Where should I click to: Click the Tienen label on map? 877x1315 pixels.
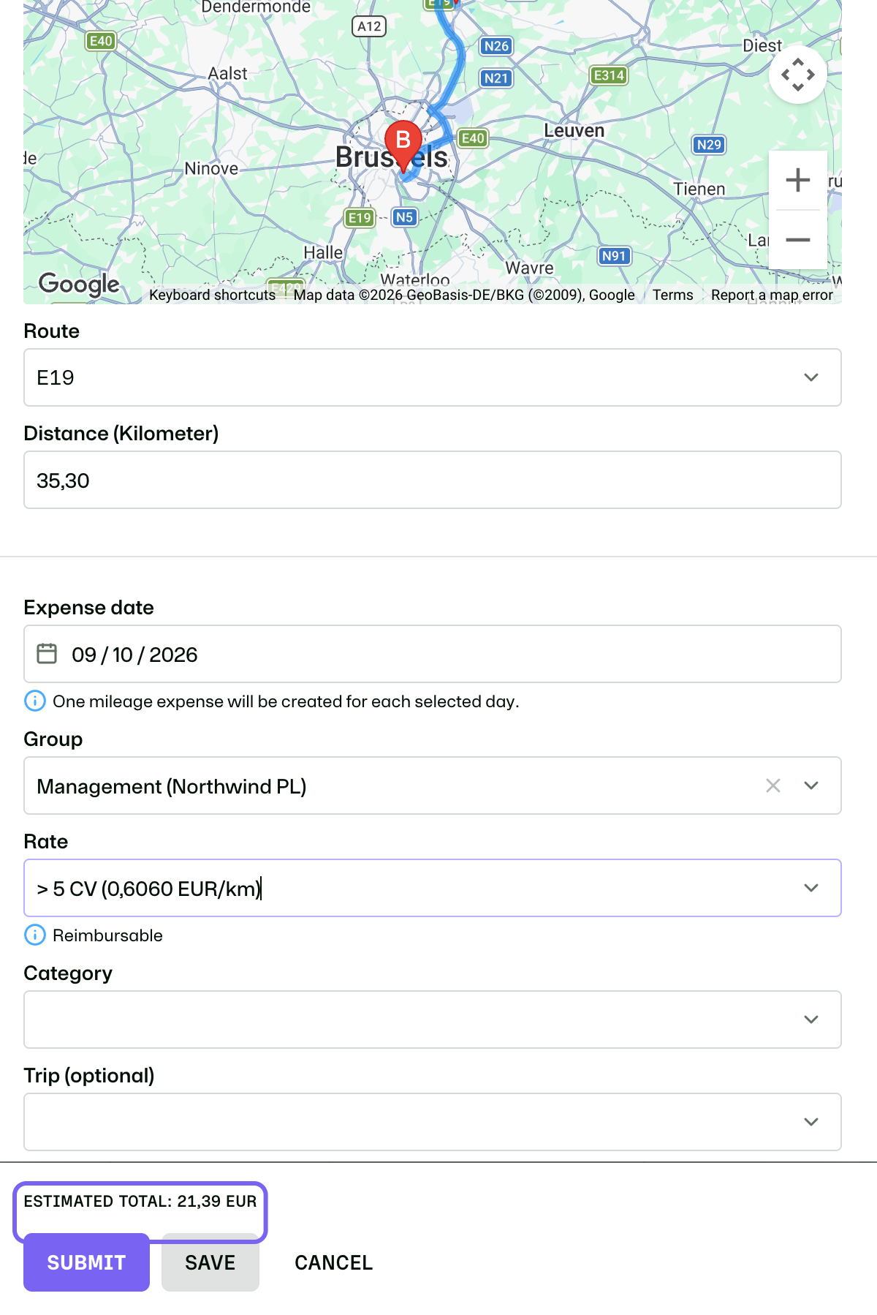(699, 189)
